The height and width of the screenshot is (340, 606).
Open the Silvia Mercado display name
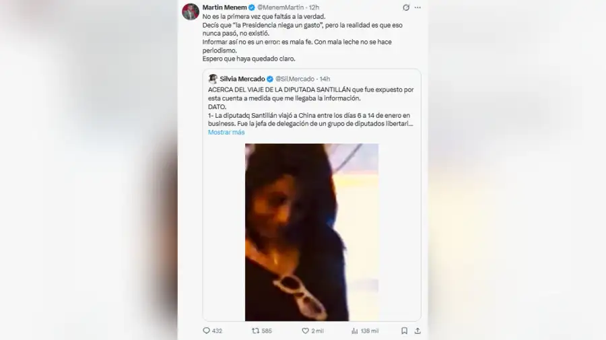pos(242,79)
